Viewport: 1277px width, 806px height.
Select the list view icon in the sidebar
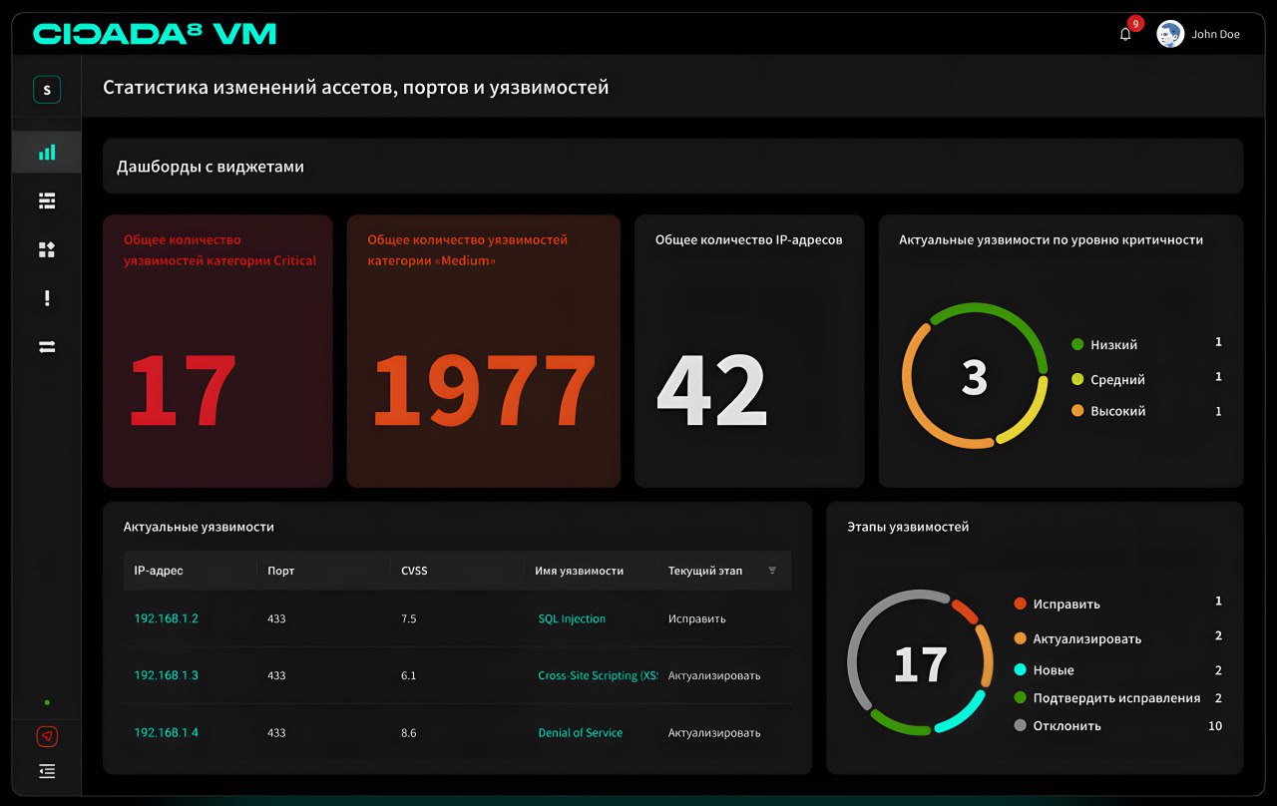46,201
